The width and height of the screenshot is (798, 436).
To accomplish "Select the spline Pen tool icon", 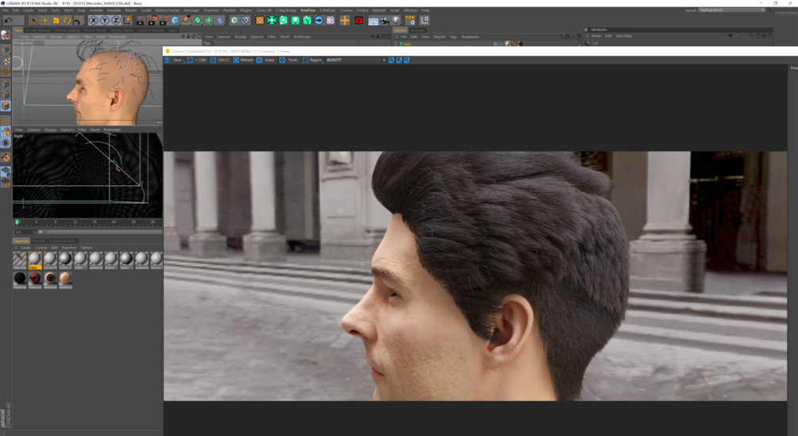I will [187, 21].
